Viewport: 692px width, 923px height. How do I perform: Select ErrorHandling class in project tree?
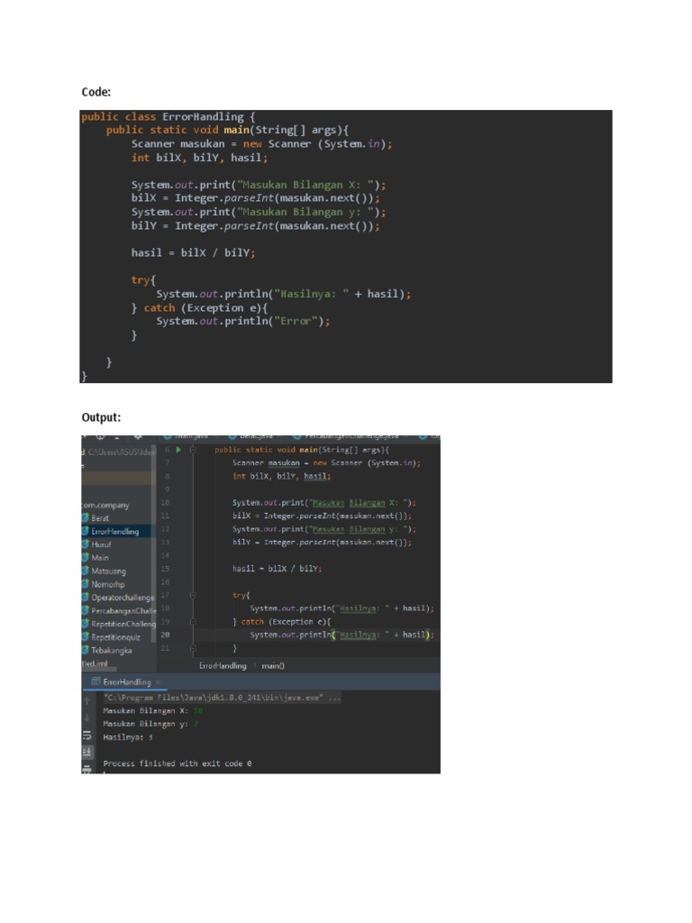pos(114,531)
